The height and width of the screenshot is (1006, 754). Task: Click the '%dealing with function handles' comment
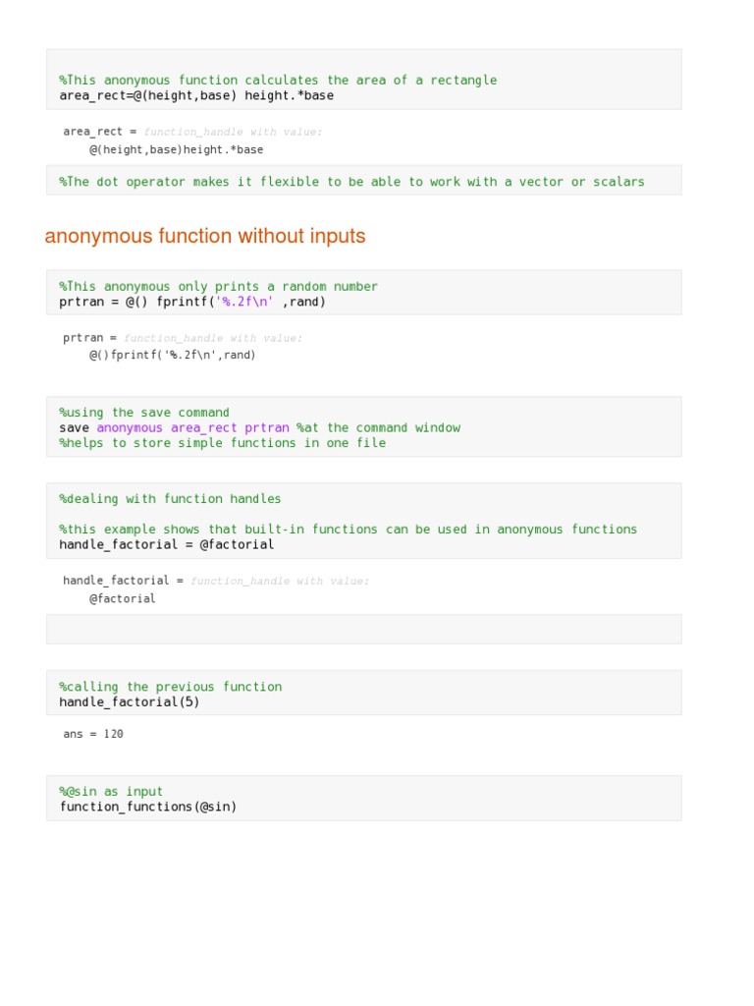(x=170, y=499)
